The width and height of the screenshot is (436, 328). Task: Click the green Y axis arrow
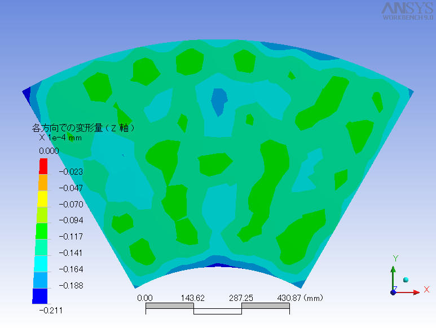coord(393,278)
